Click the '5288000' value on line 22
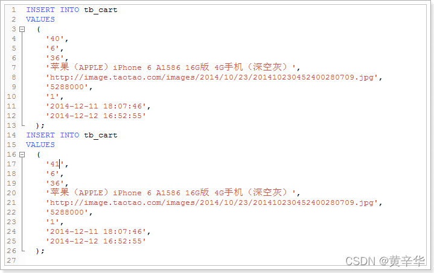The width and height of the screenshot is (434, 273). pos(67,213)
